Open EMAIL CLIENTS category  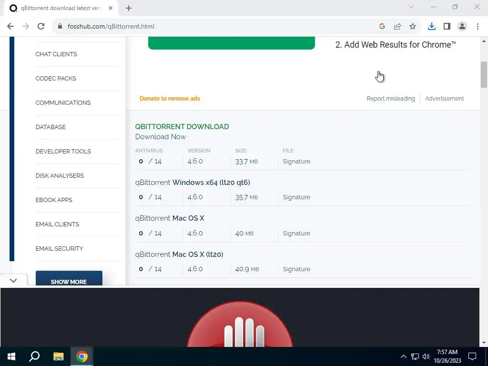click(x=57, y=224)
